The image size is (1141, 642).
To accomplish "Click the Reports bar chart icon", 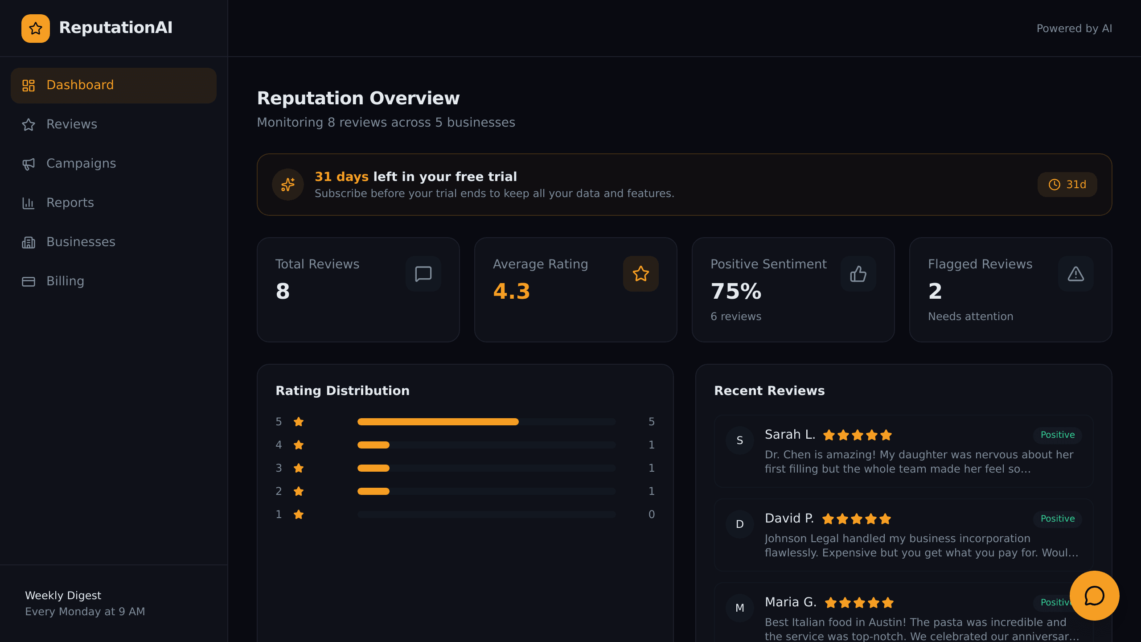I will [x=29, y=203].
